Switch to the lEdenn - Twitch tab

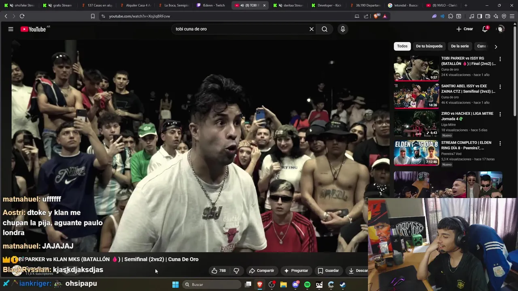(210, 5)
